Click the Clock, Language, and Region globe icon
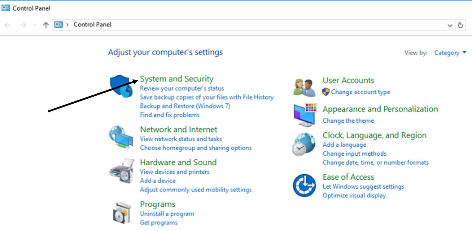Image resolution: width=472 pixels, height=231 pixels. (x=304, y=145)
